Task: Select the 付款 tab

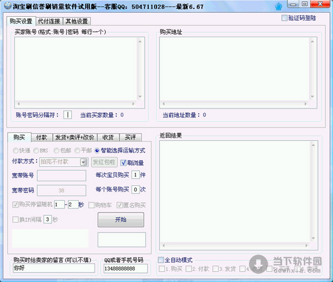Action: pos(41,137)
